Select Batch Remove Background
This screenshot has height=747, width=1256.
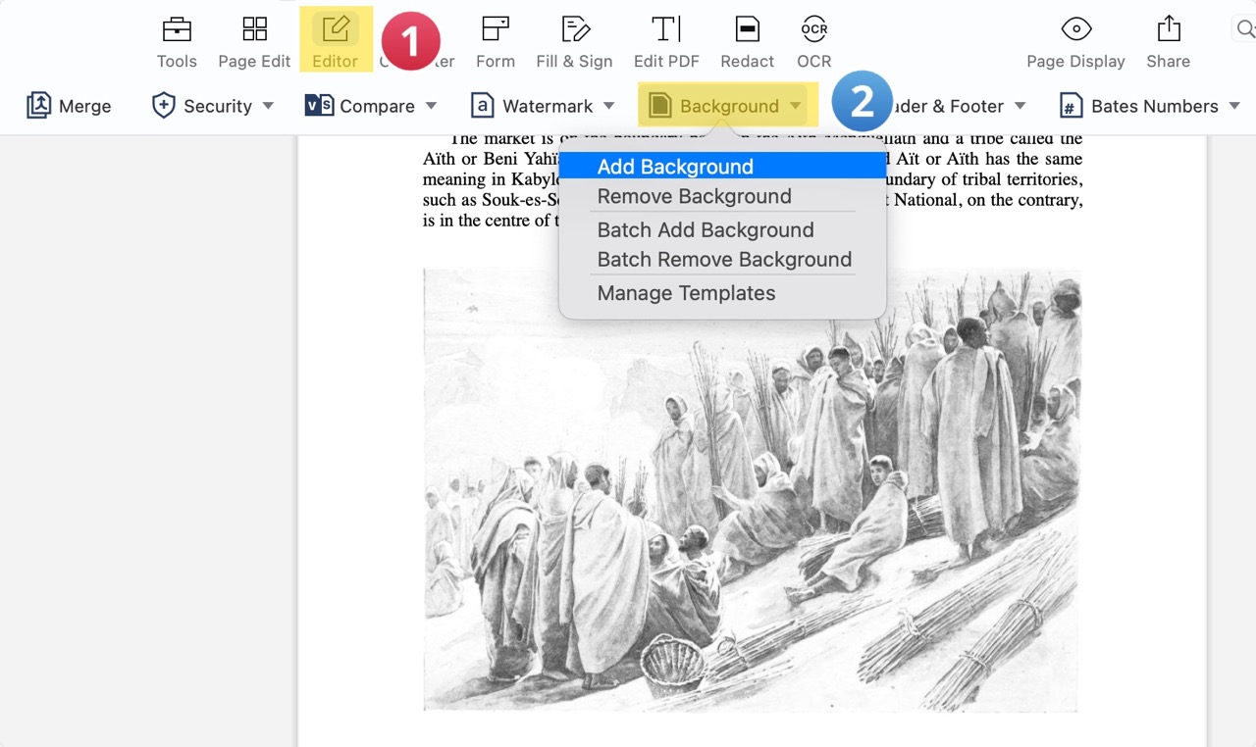point(722,259)
